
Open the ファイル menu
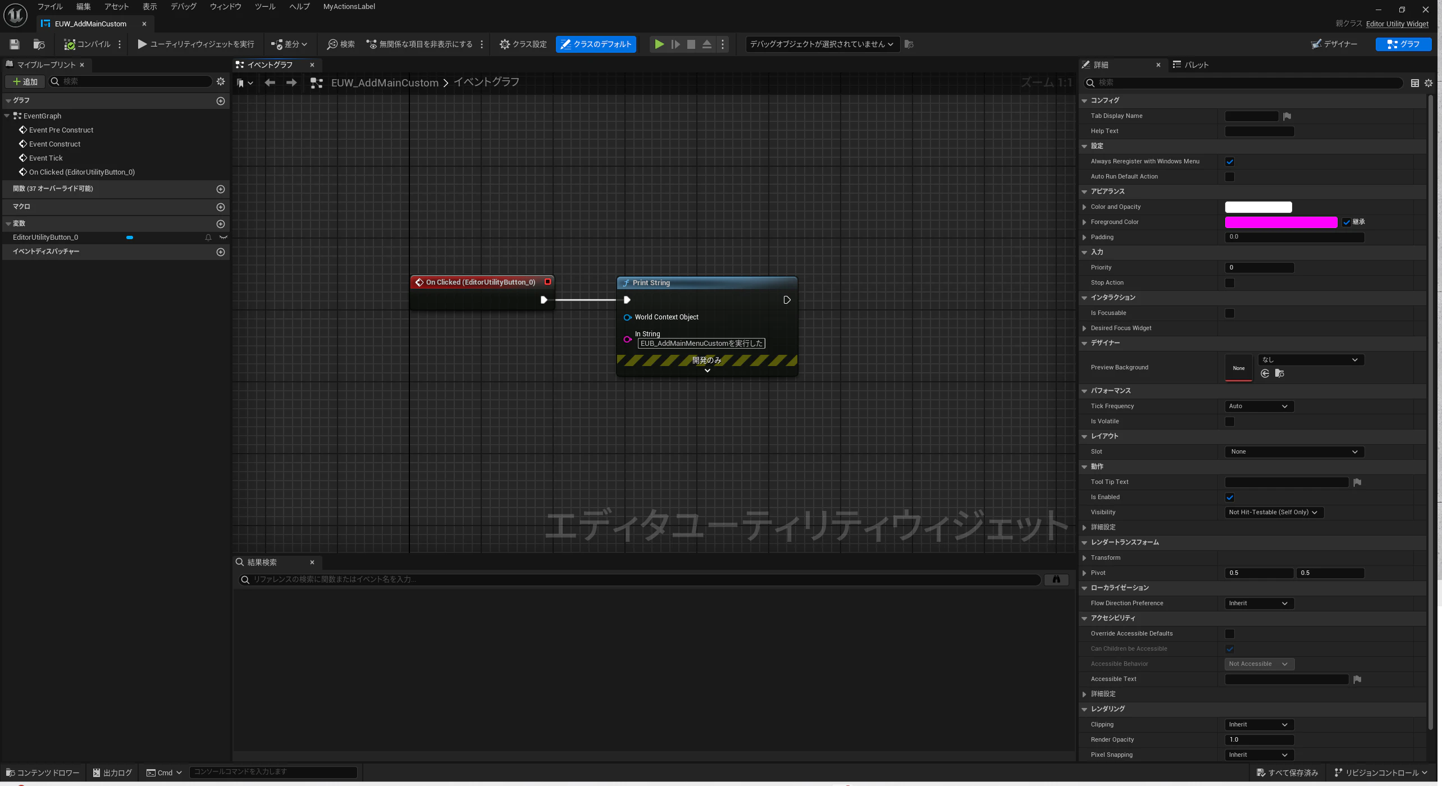tap(50, 7)
